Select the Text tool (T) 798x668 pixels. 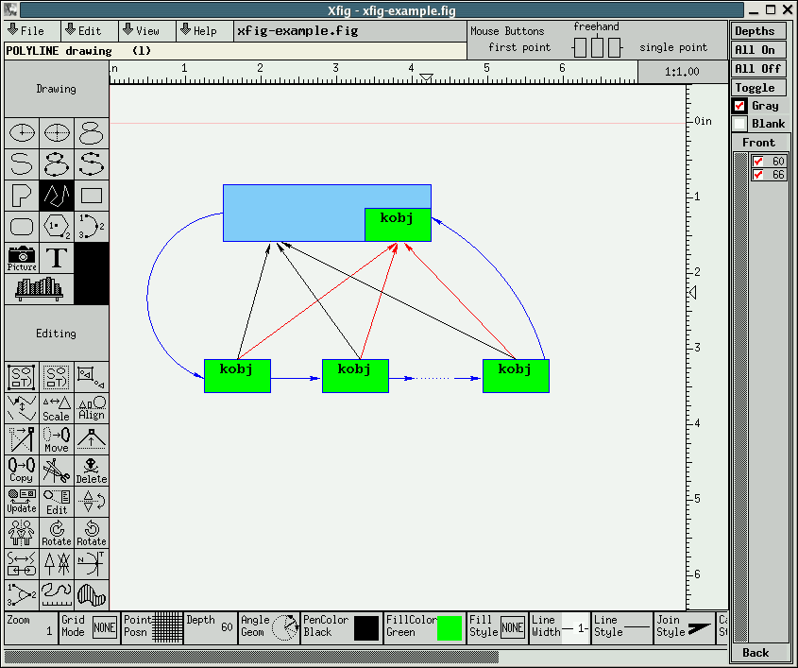click(x=57, y=258)
